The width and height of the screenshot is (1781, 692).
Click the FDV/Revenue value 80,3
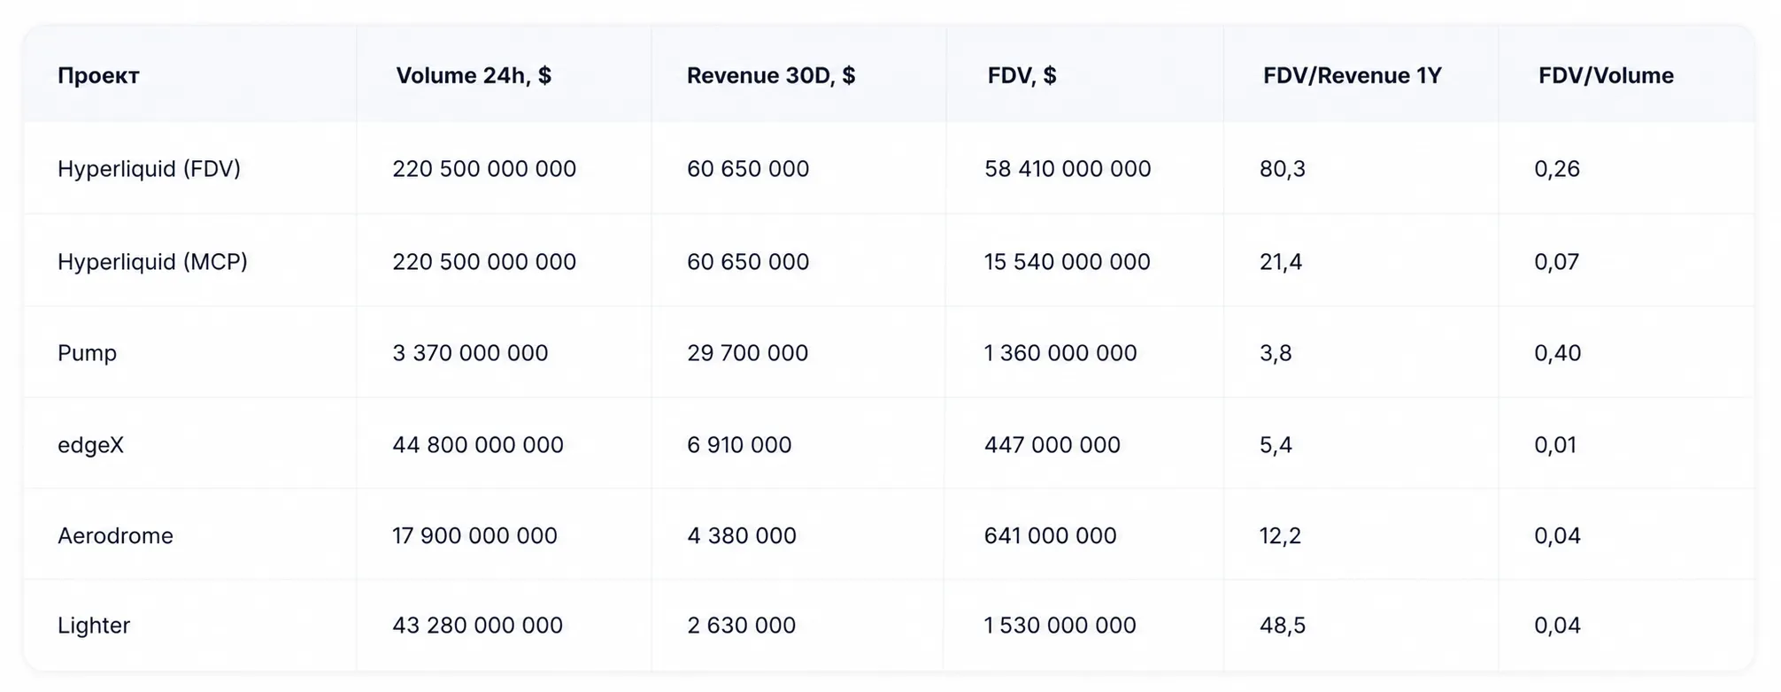(x=1283, y=169)
